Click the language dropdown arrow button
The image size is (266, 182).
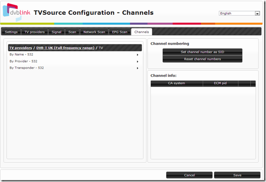coord(257,13)
